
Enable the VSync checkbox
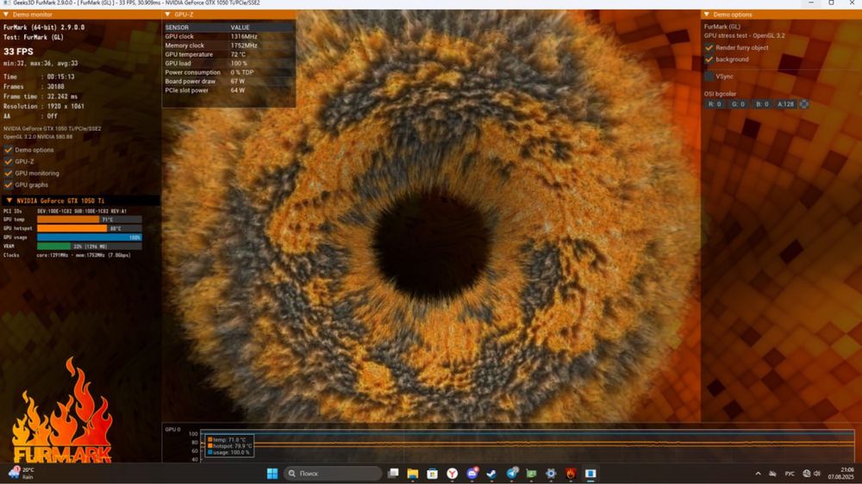point(709,77)
